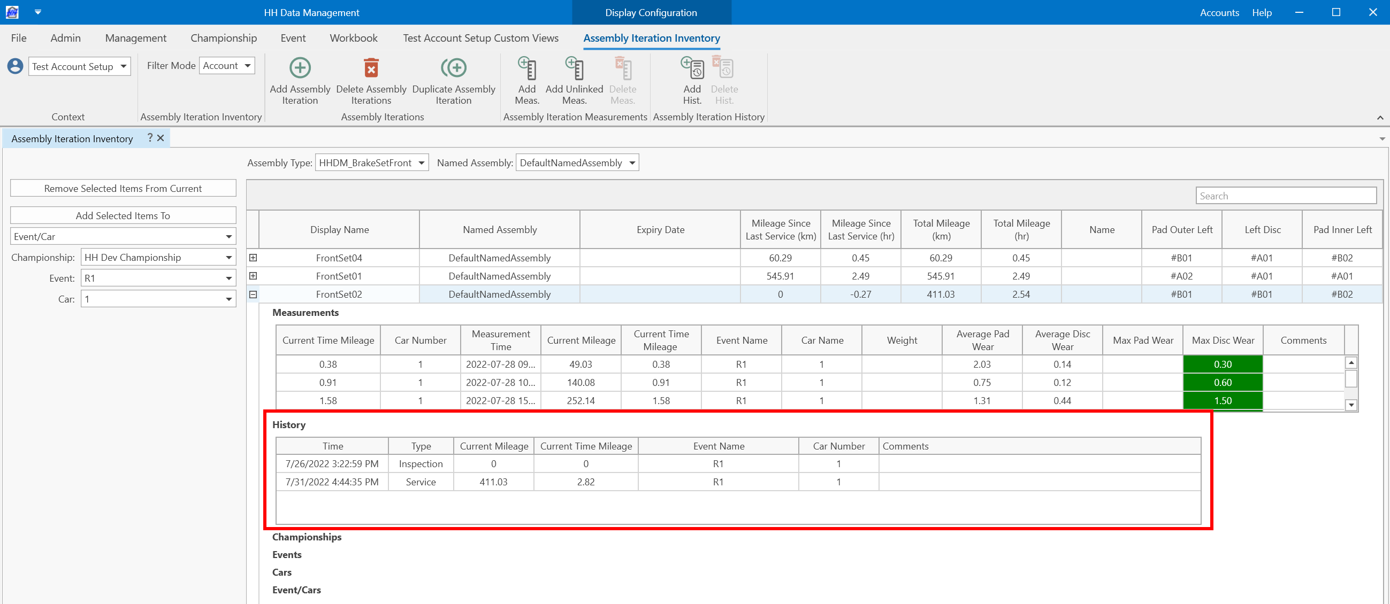This screenshot has width=1390, height=604.
Task: Collapse the FrontSet02 row
Action: click(x=253, y=295)
